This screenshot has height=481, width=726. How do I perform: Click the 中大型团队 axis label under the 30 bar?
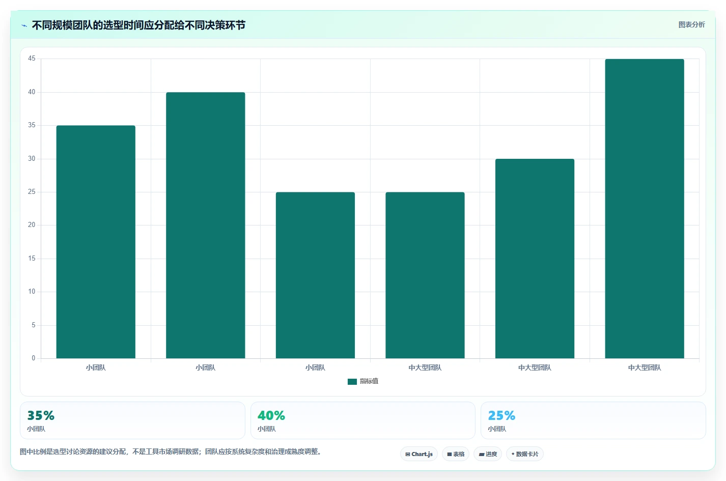coord(535,367)
